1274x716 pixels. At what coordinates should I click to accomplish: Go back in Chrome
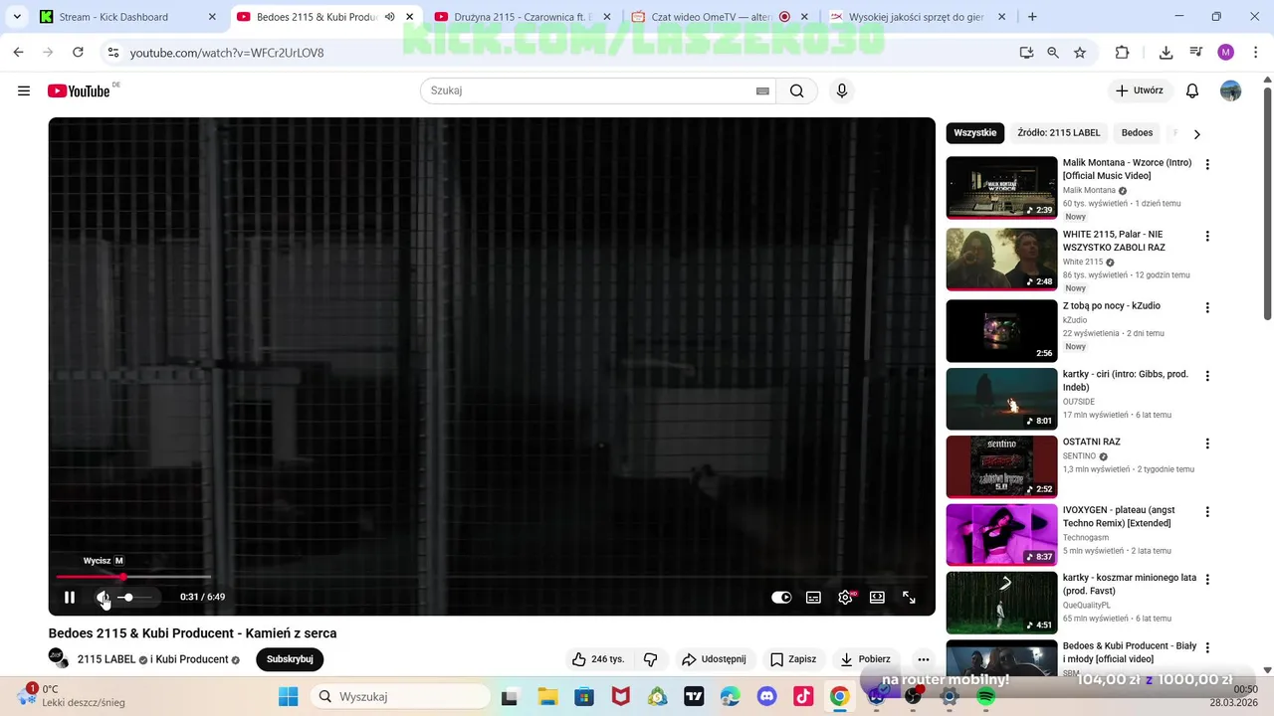pos(19,53)
